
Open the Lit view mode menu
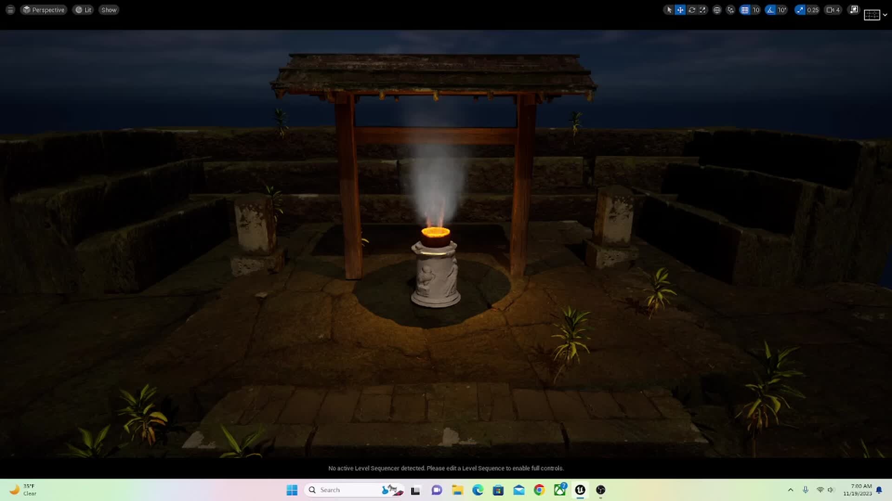coord(83,10)
